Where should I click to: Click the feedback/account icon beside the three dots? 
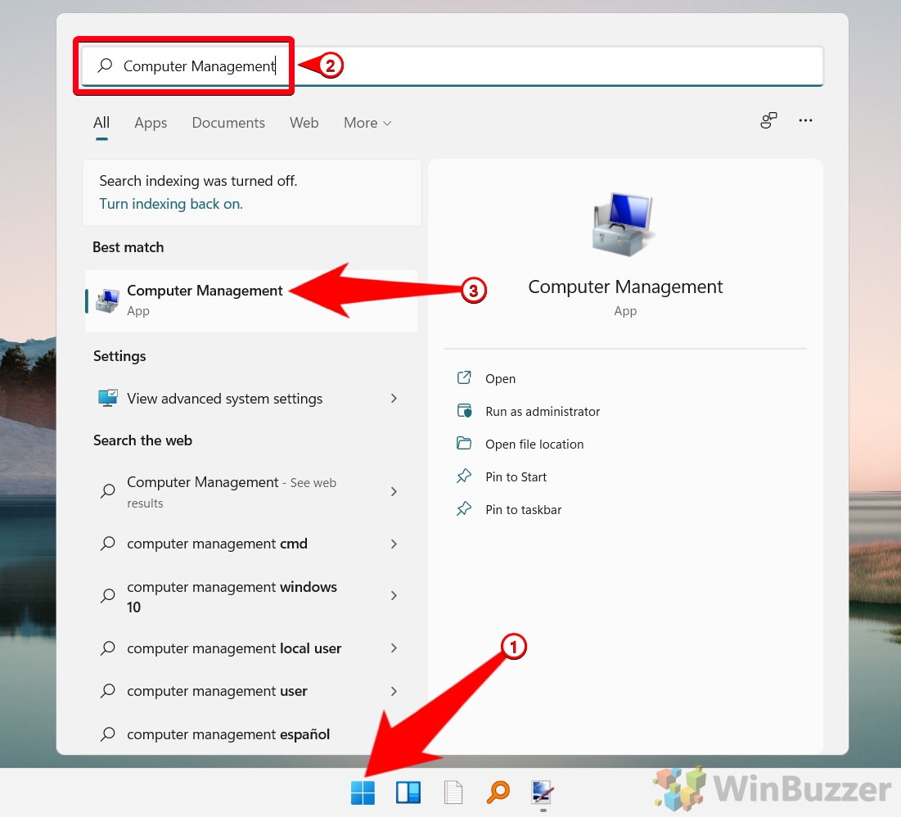click(768, 120)
